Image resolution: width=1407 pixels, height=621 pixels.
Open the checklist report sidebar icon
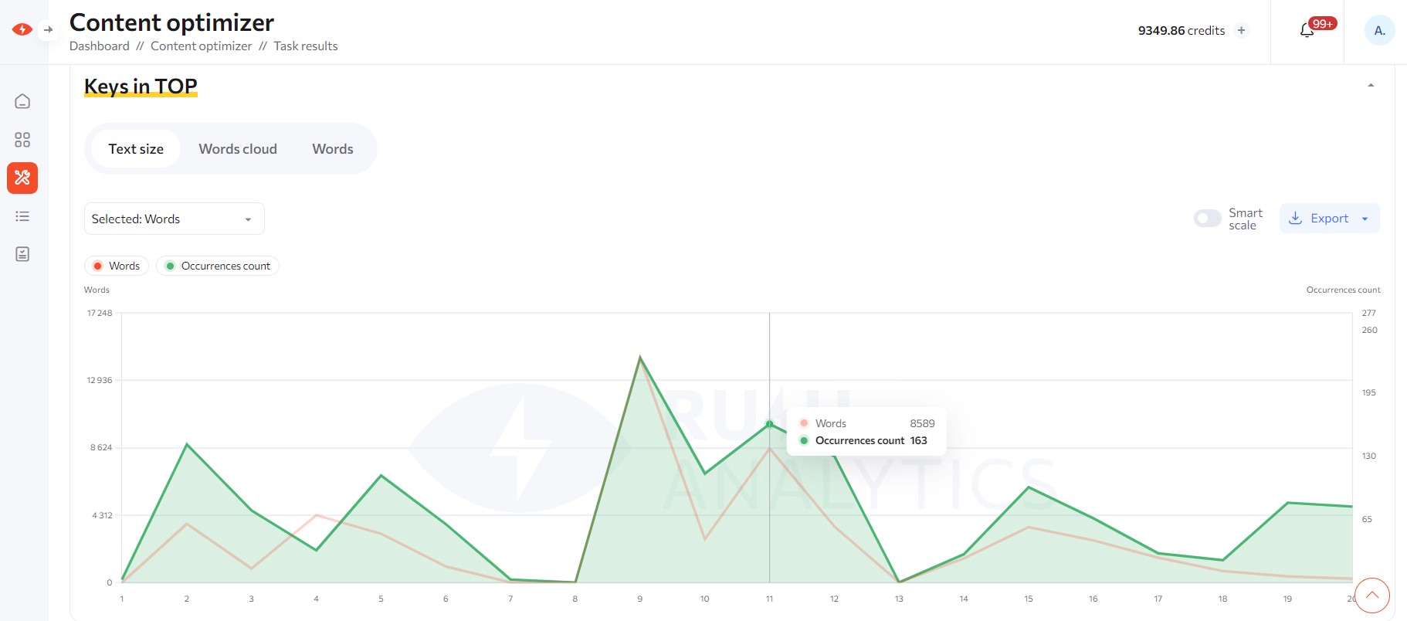pos(22,254)
